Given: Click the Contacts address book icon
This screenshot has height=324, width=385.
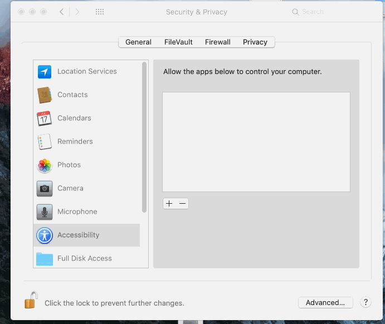Looking at the screenshot, I should (x=45, y=95).
